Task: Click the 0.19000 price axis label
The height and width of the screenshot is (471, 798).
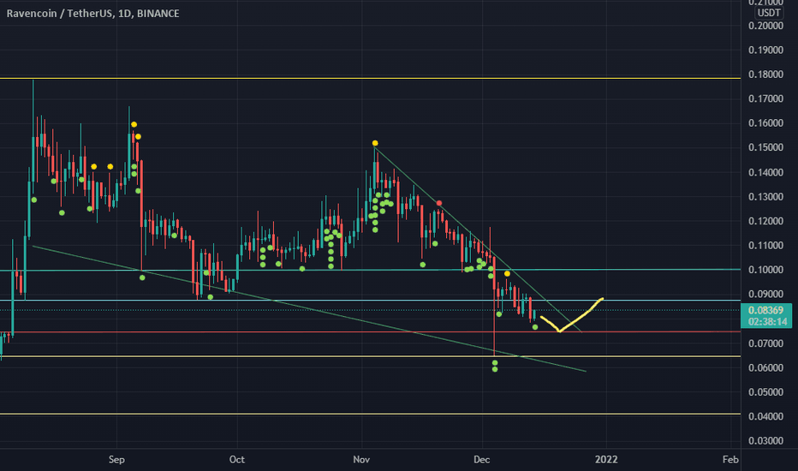Action: (765, 50)
